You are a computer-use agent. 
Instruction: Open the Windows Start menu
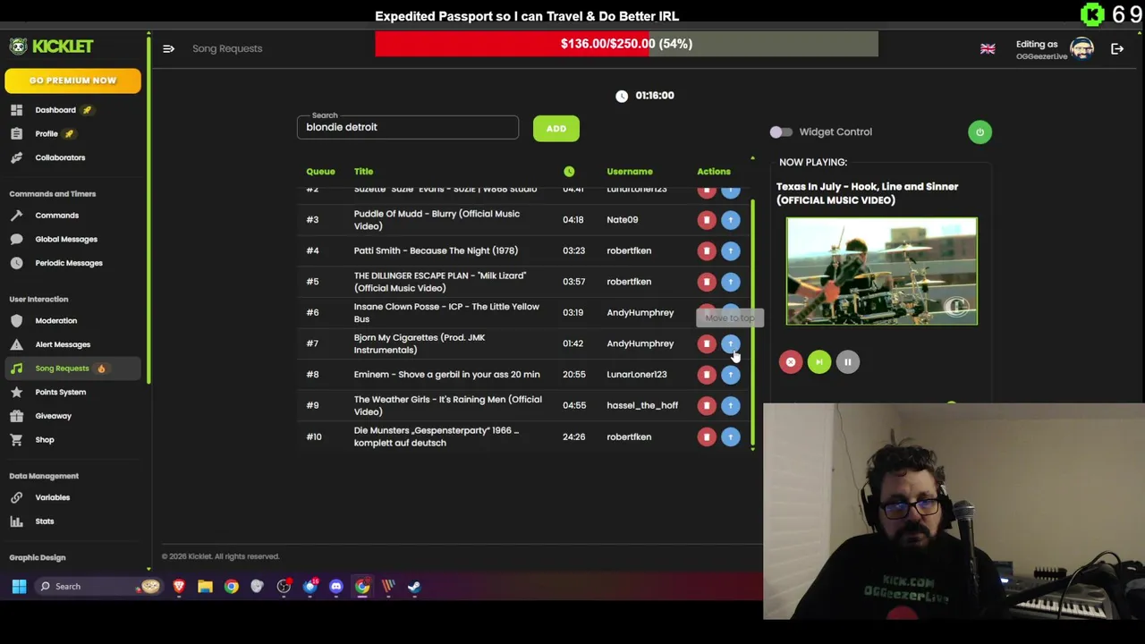[x=19, y=587]
